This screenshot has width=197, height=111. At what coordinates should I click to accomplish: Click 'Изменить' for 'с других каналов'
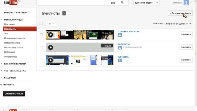point(186,34)
